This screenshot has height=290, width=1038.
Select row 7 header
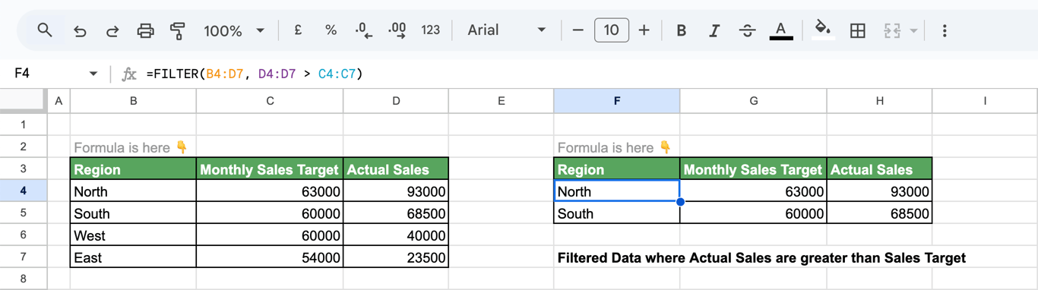[x=23, y=257]
